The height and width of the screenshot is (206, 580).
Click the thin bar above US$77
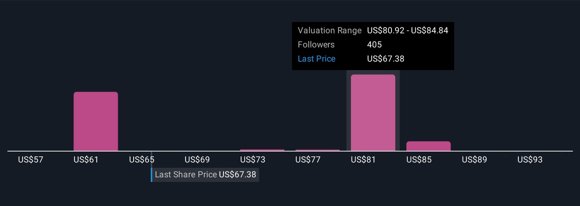click(317, 150)
